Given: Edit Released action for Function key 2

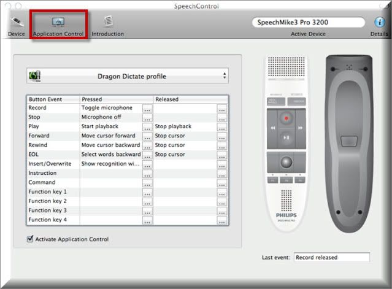Looking at the screenshot, I should [221, 201].
